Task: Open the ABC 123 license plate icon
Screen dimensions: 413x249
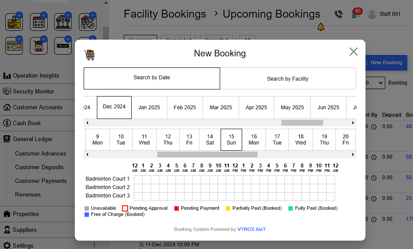Action: pos(63,46)
